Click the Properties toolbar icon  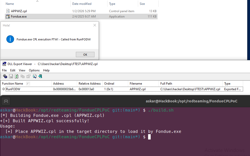28,76
